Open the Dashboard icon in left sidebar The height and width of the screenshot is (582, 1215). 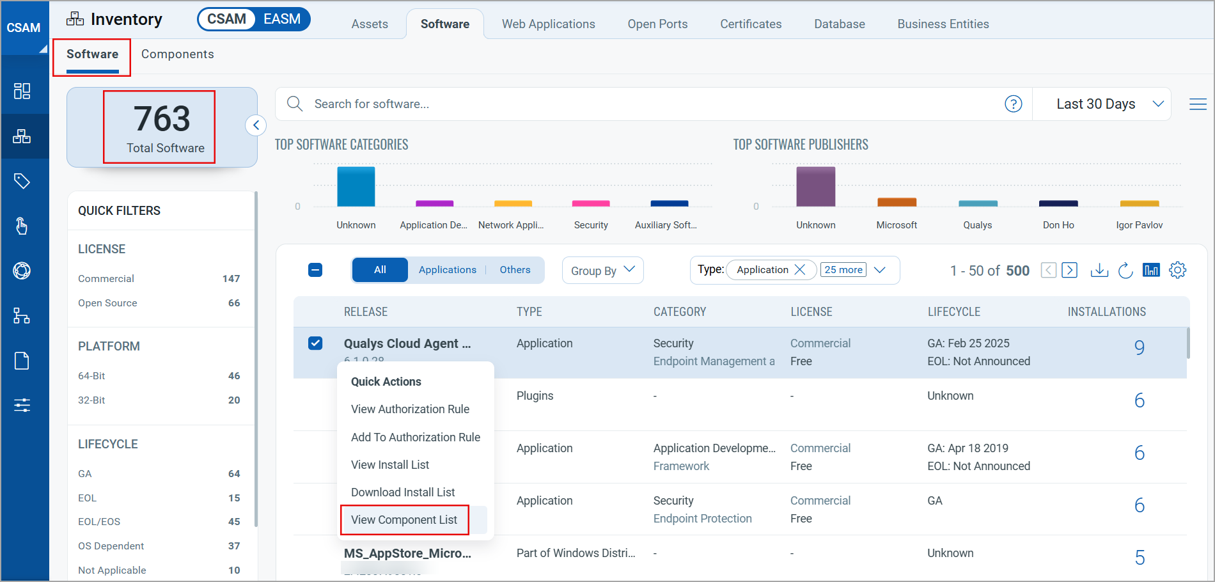[22, 91]
